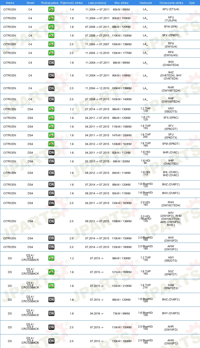Select the power value 121kW / 165KM

(121, 272)
